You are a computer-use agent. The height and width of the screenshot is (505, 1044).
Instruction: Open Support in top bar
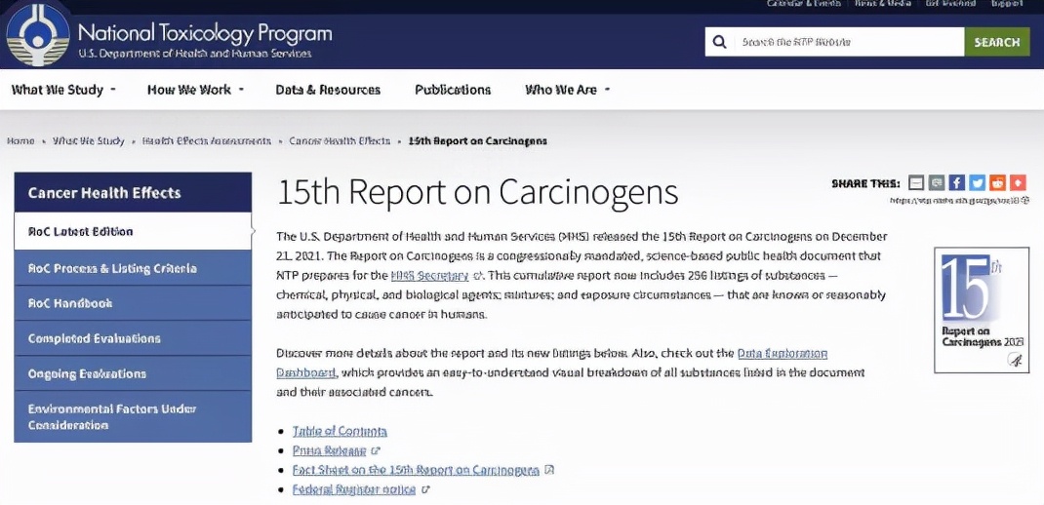(x=1007, y=3)
